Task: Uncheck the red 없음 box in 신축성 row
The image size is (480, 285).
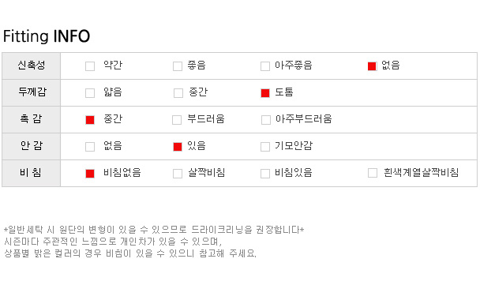Action: [372, 66]
